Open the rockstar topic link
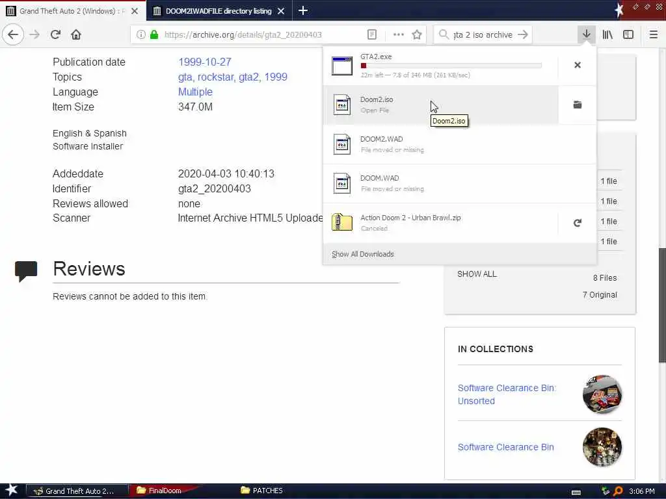The width and height of the screenshot is (666, 499). pyautogui.click(x=216, y=77)
